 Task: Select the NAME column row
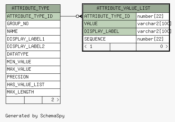point(33,32)
